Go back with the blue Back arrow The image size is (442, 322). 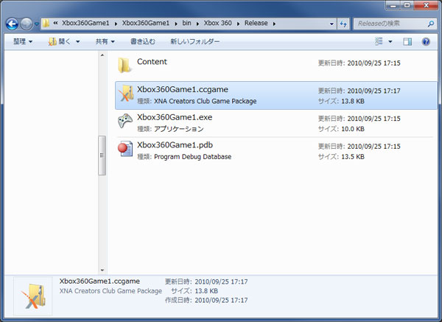tap(12, 24)
